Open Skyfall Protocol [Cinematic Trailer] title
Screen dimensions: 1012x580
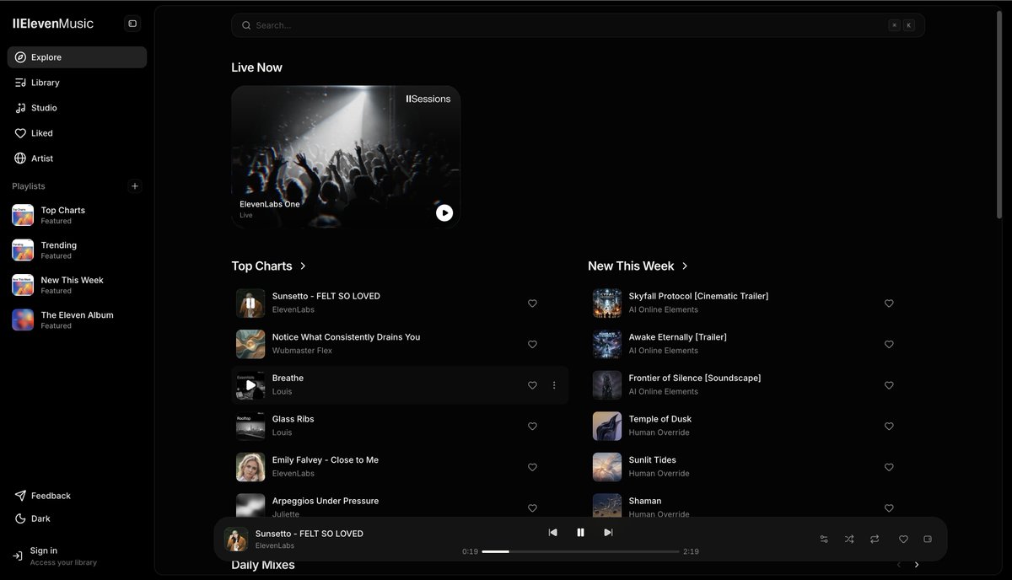coord(698,296)
